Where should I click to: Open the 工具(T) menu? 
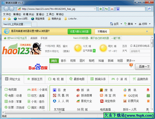(x=50, y=14)
